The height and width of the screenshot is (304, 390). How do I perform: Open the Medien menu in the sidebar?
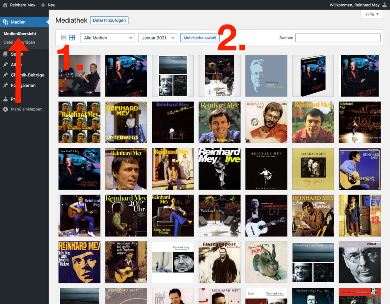pyautogui.click(x=24, y=22)
